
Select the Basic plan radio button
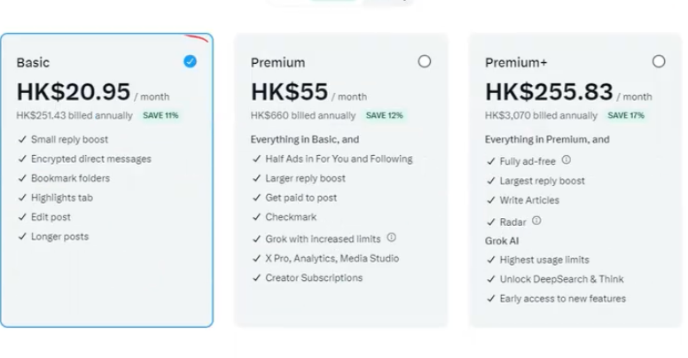pos(190,61)
